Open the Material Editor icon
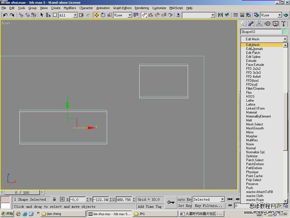290x218 pixels. [248, 15]
